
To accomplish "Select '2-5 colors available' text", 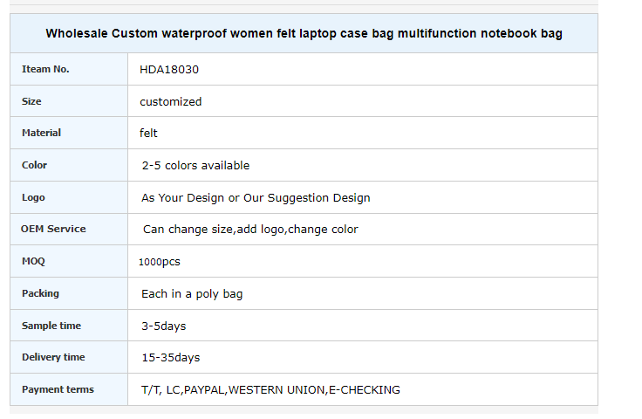I will [x=195, y=166].
